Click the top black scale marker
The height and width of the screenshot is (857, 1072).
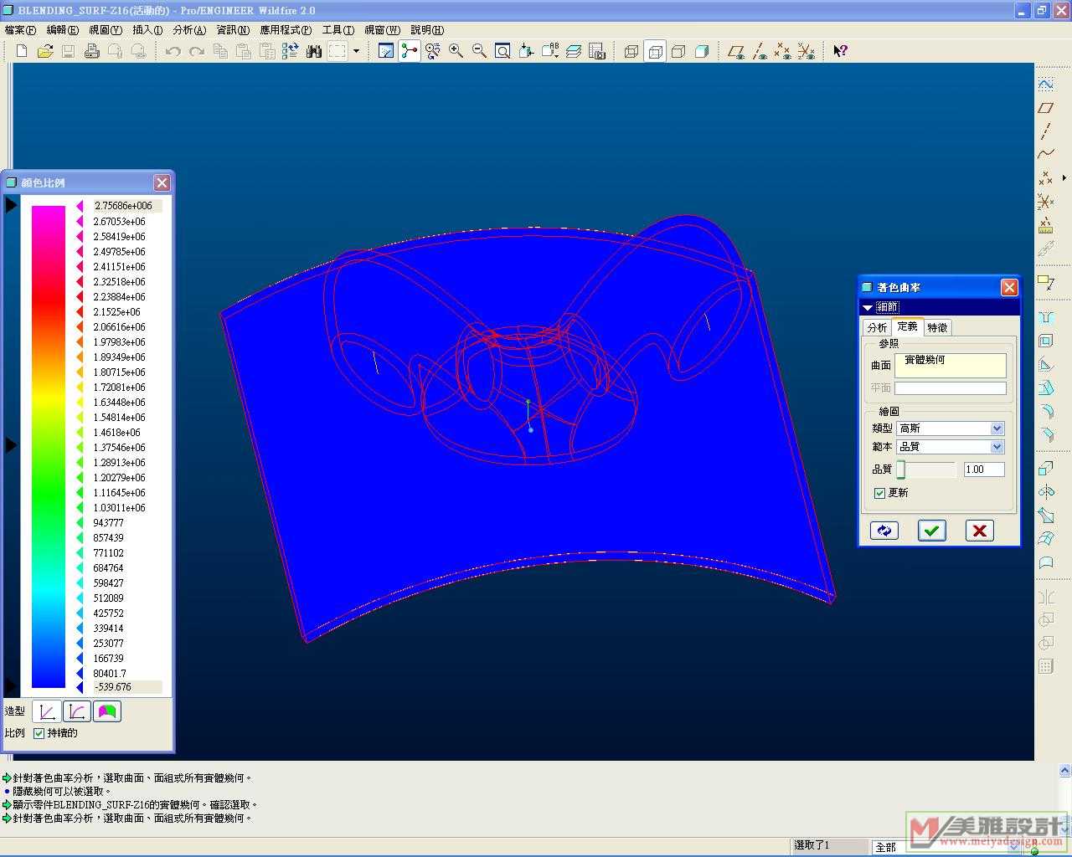point(11,205)
